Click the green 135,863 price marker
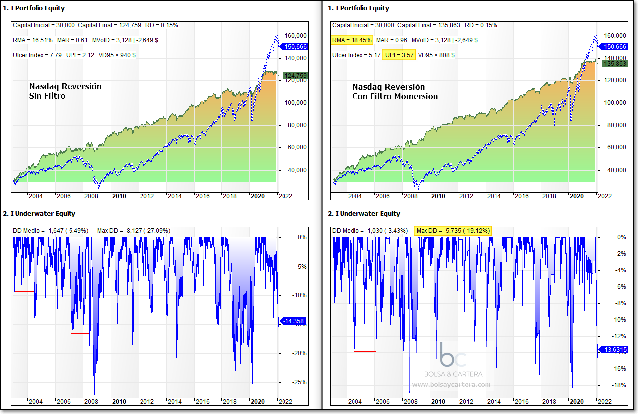 point(614,63)
